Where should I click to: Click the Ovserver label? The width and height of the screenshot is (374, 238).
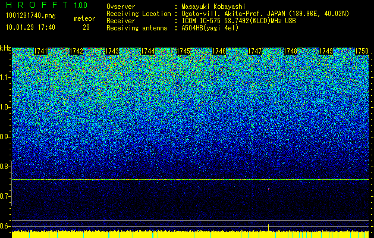(121, 7)
